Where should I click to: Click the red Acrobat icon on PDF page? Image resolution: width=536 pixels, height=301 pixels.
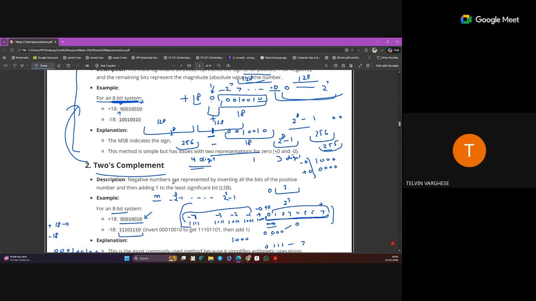pos(392,243)
